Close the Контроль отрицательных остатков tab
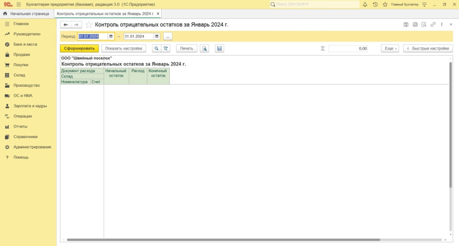Viewport: 459px width, 246px height. point(158,14)
